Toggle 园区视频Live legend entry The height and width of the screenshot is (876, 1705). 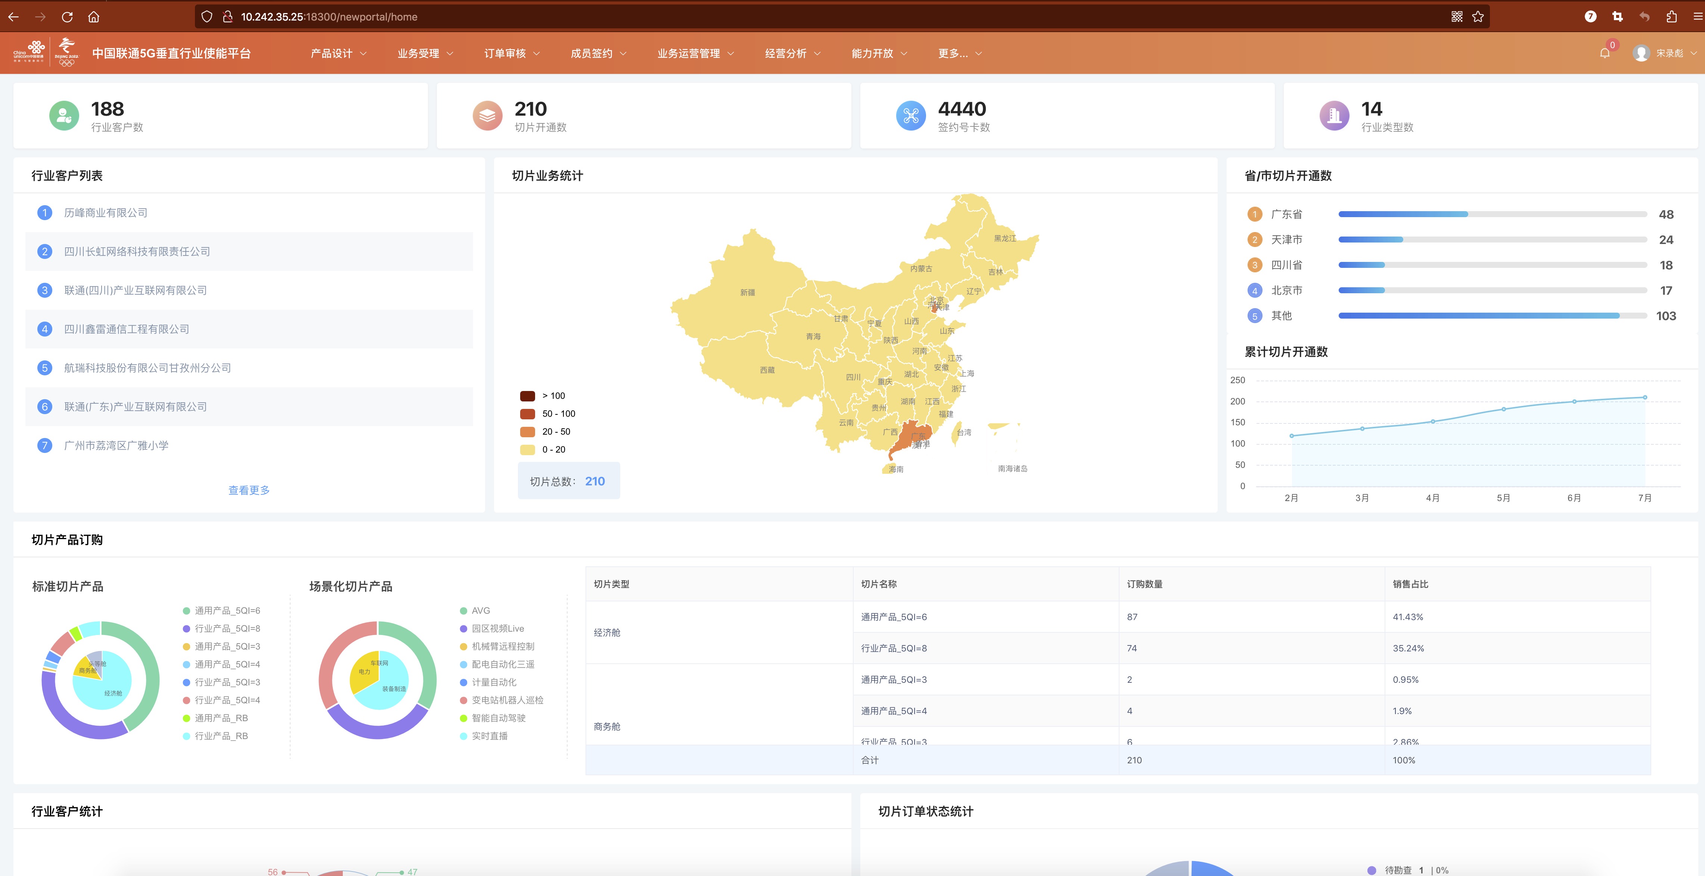492,629
